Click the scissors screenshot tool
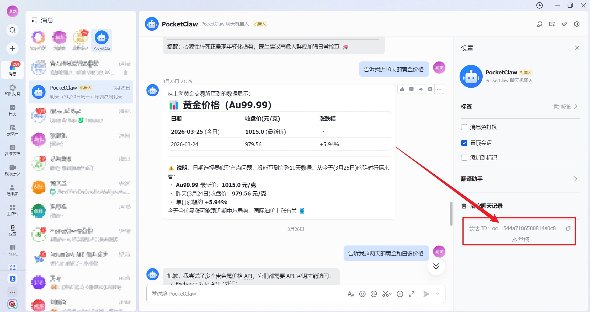The width and height of the screenshot is (590, 312). 385,294
